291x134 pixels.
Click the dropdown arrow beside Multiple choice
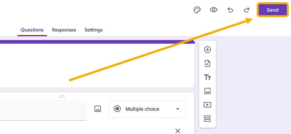pos(178,109)
